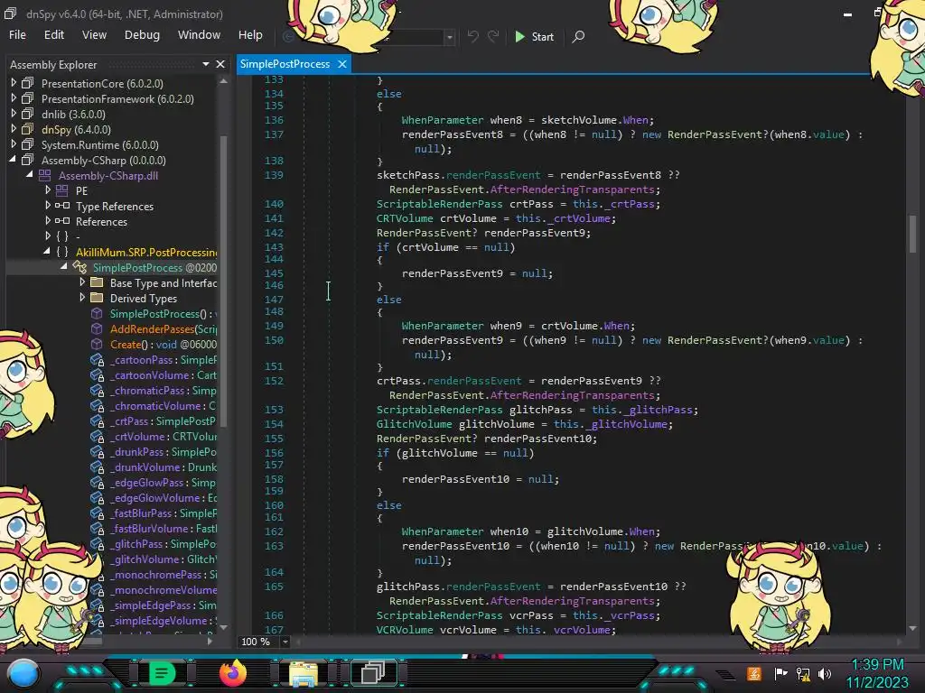Open the Window menu
Image resolution: width=925 pixels, height=693 pixels.
(x=199, y=35)
